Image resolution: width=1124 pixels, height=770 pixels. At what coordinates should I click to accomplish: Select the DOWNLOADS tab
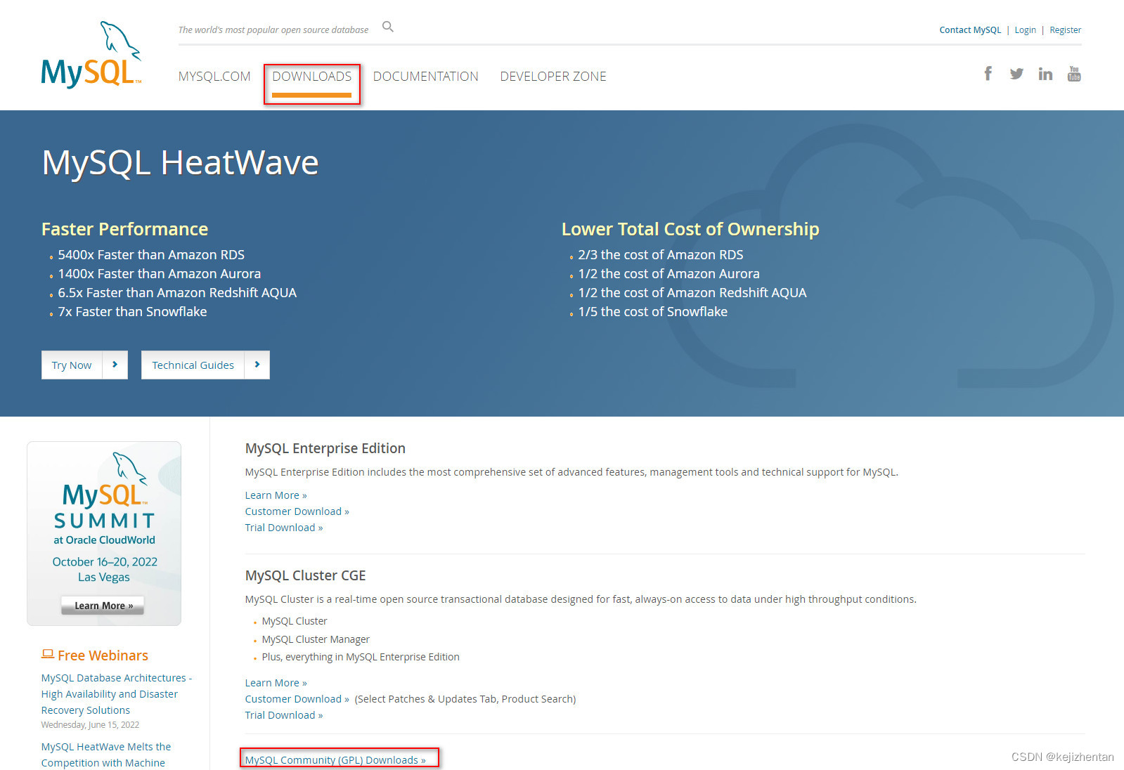pyautogui.click(x=312, y=77)
